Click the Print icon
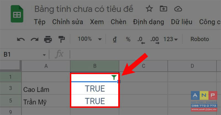 [48, 39]
